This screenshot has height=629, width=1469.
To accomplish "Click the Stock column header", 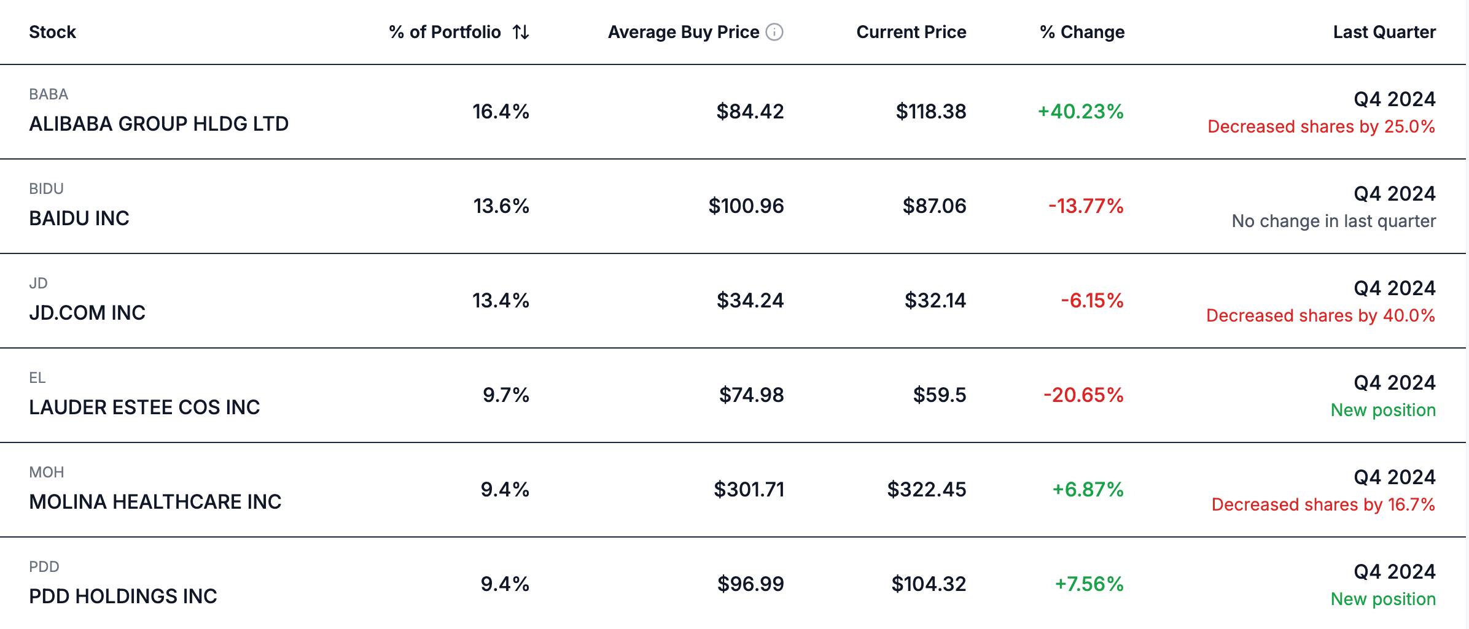I will tap(52, 32).
